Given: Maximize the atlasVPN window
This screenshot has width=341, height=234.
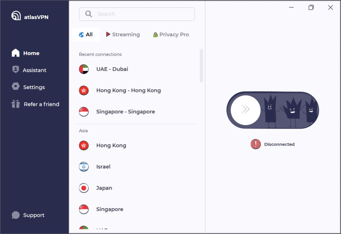Looking at the screenshot, I should click(x=311, y=7).
